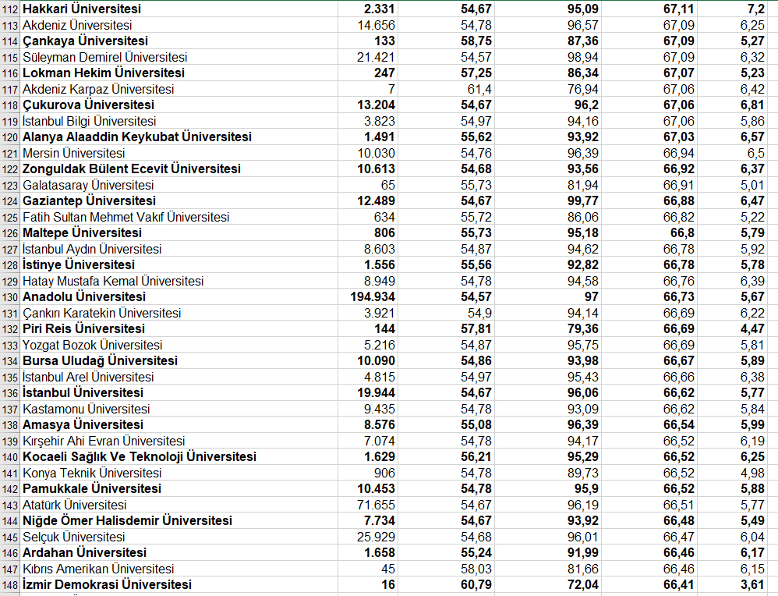
Task: Select row header 148
Action: (10, 584)
